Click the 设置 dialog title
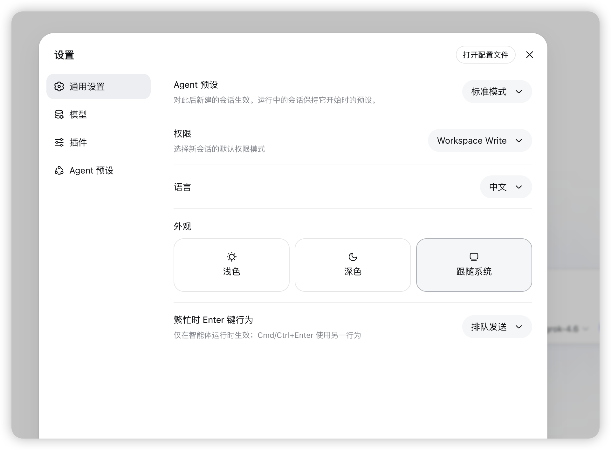The image size is (611, 450). coord(64,55)
